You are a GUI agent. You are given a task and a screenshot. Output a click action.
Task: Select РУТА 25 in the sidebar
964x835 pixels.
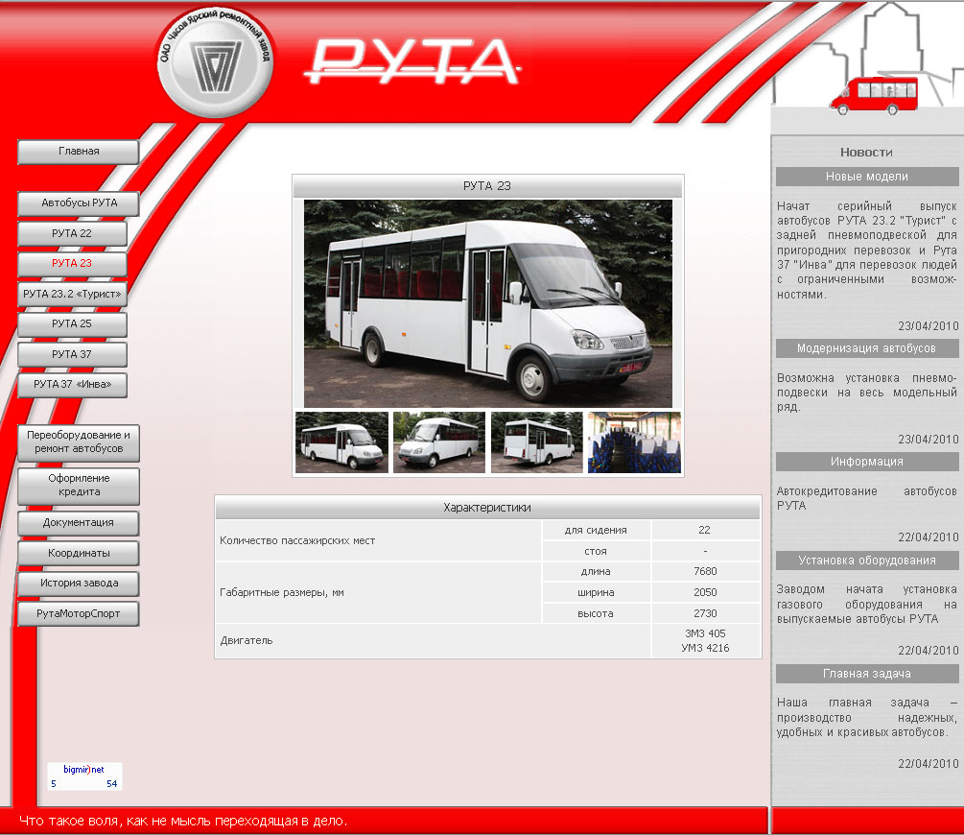(x=73, y=323)
